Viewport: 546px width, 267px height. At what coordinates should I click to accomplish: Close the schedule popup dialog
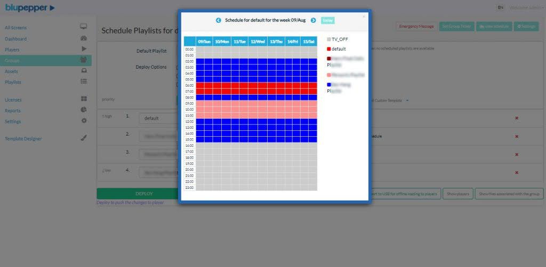click(x=364, y=16)
